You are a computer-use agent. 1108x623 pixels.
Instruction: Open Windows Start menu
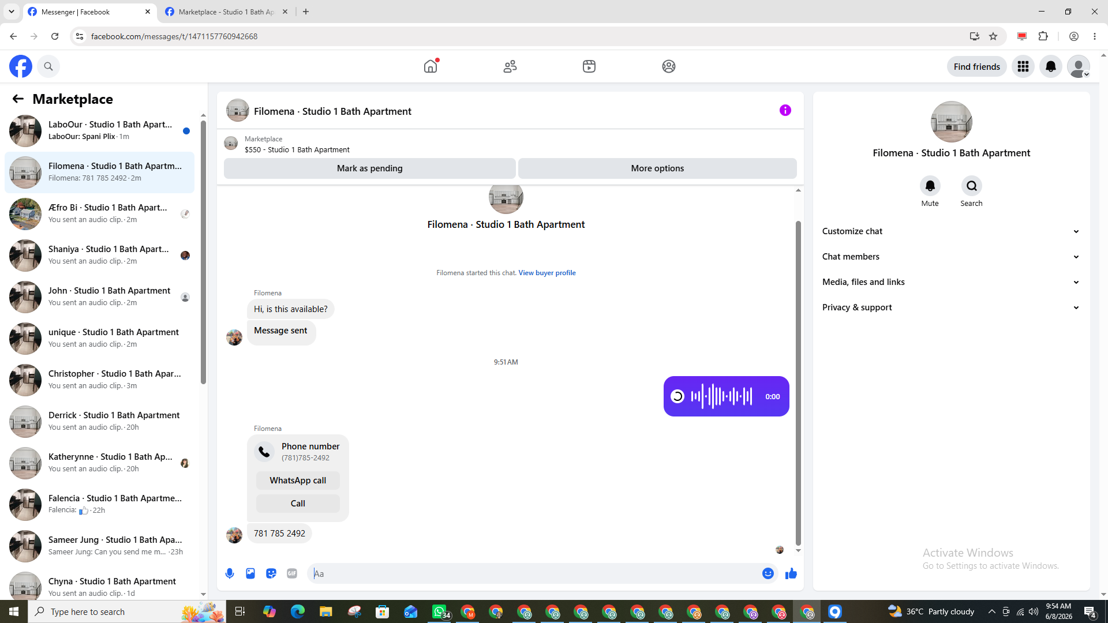14,611
